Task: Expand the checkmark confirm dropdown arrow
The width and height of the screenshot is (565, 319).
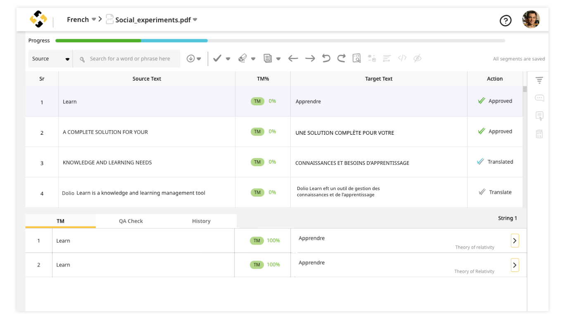Action: [228, 59]
